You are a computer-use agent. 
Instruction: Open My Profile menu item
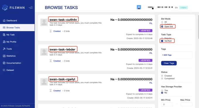[17, 42]
